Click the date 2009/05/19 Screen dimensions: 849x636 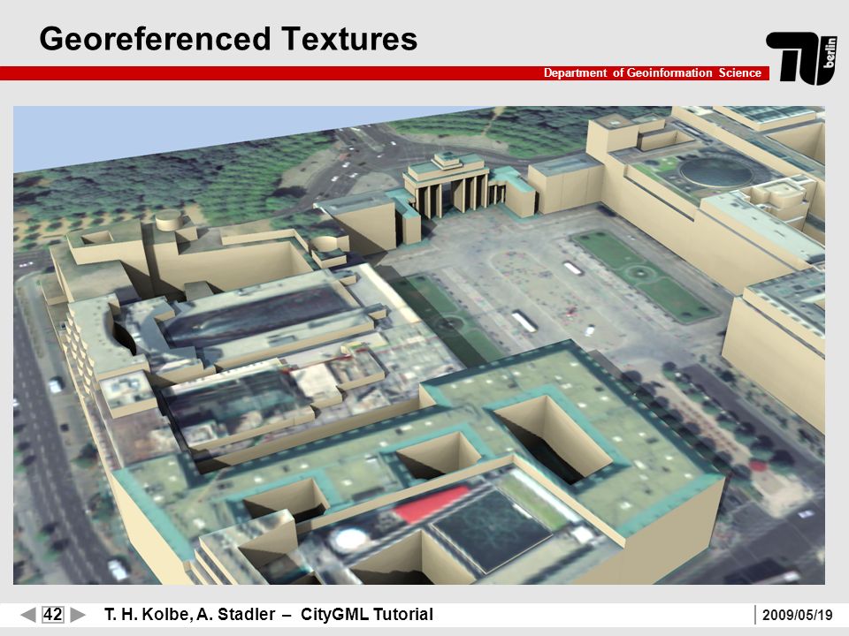coord(798,615)
